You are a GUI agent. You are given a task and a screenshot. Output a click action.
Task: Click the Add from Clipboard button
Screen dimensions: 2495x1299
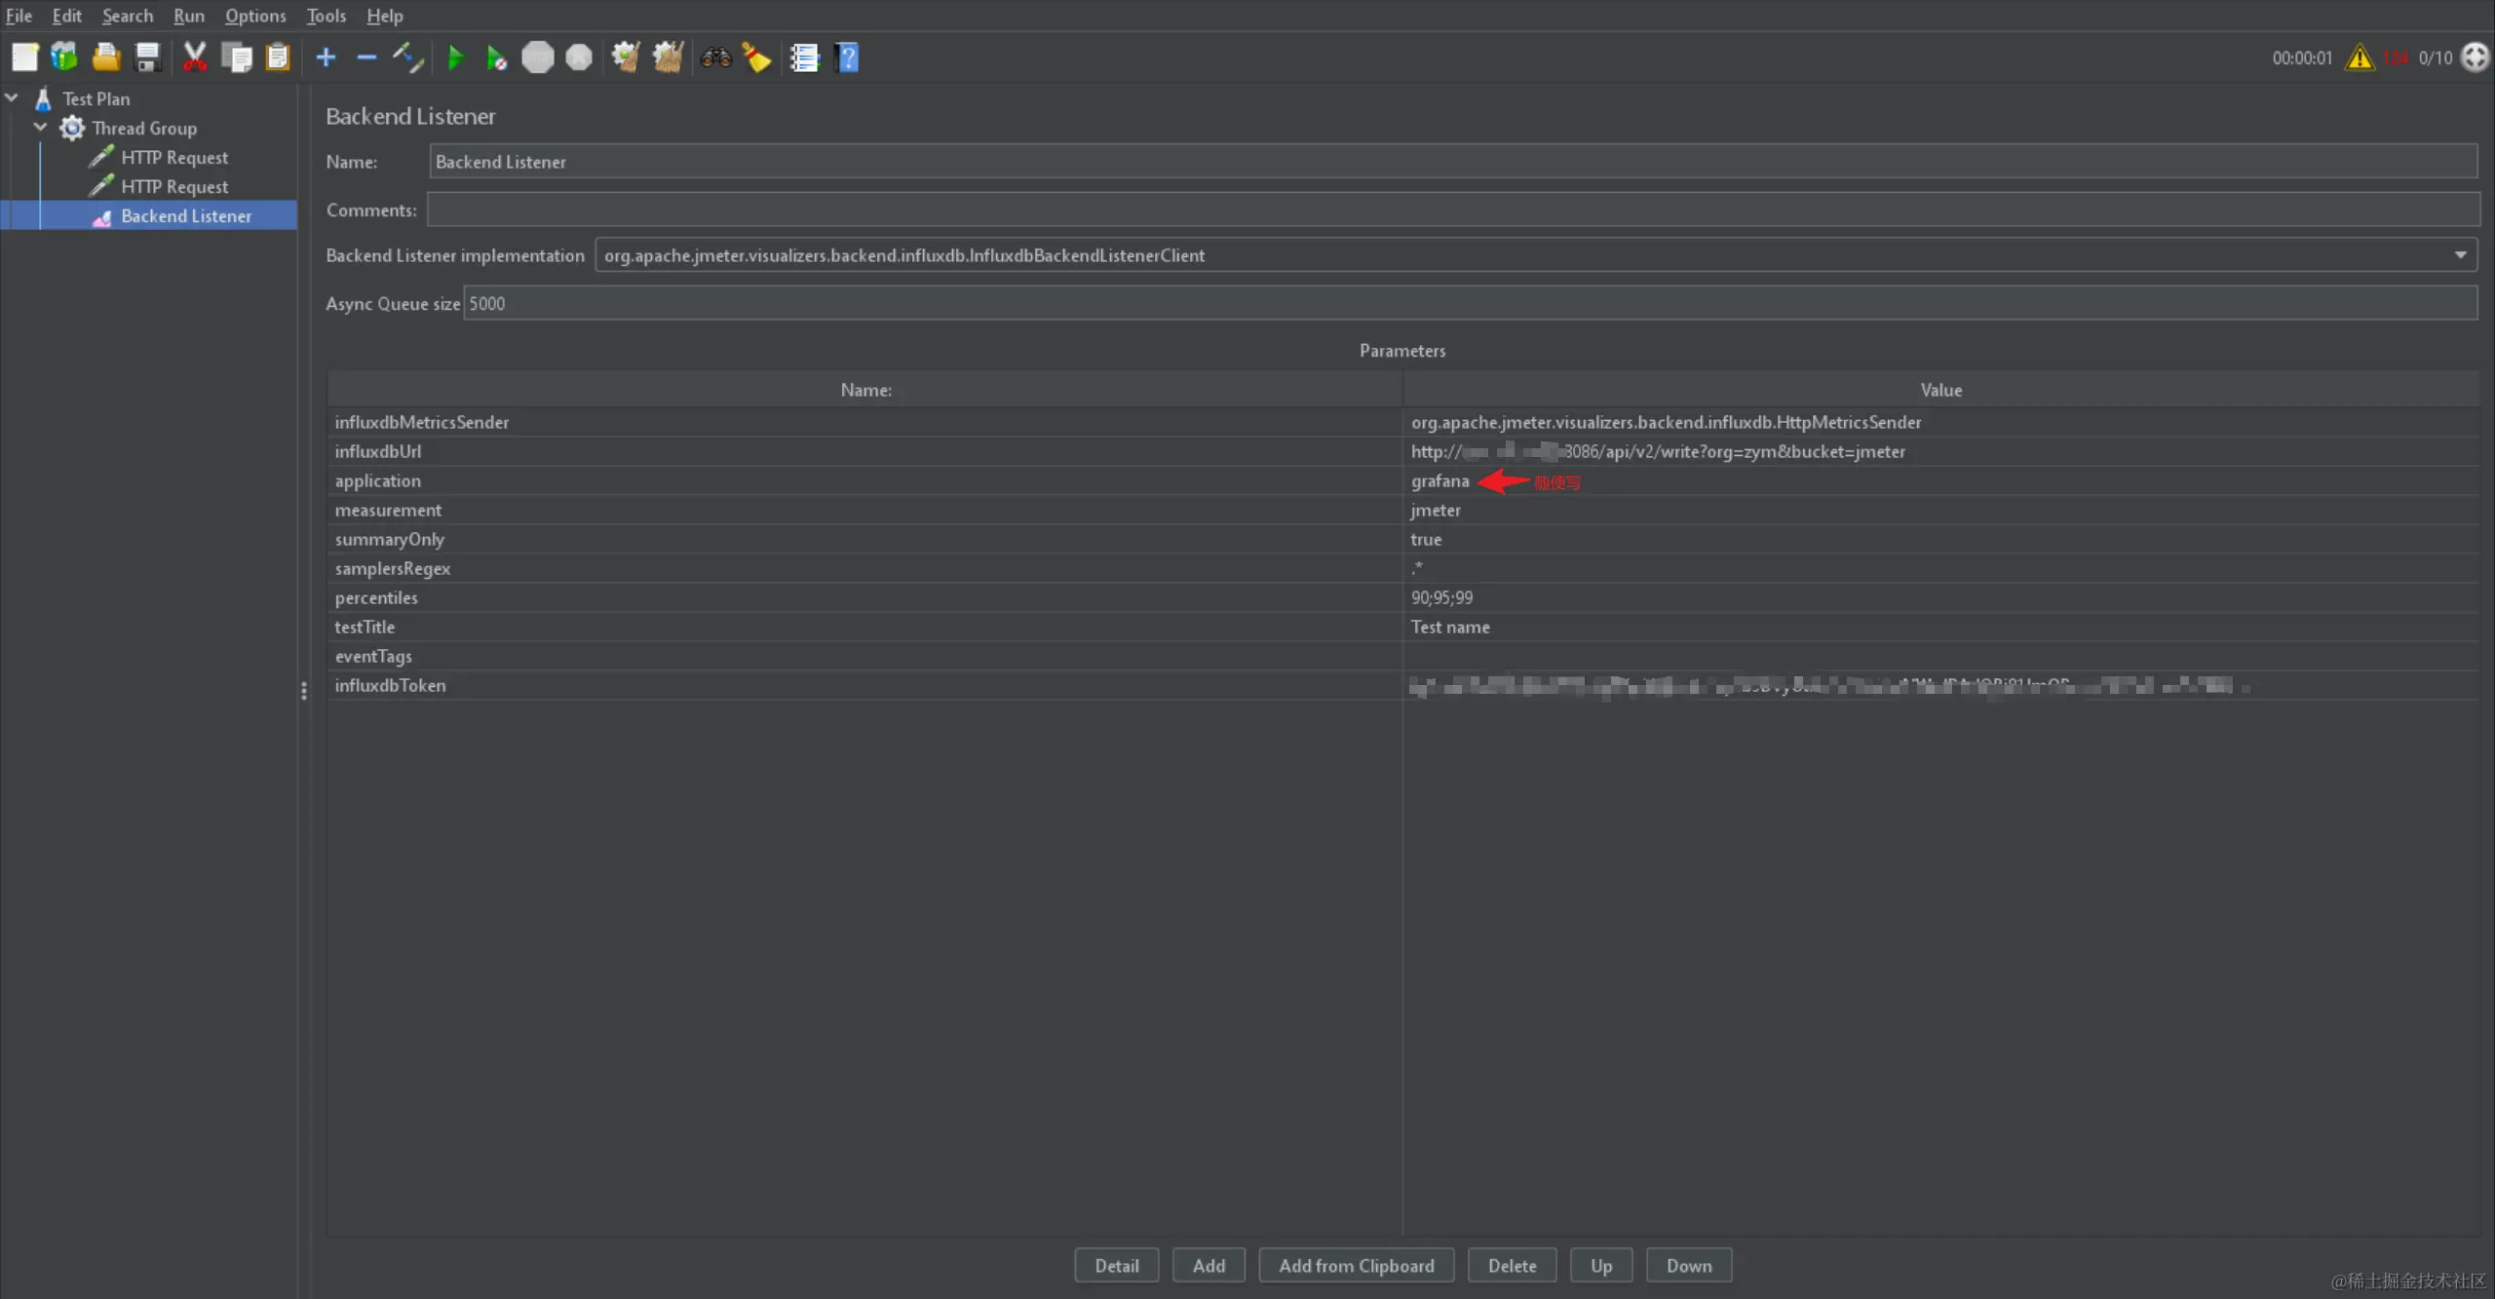1356,1265
